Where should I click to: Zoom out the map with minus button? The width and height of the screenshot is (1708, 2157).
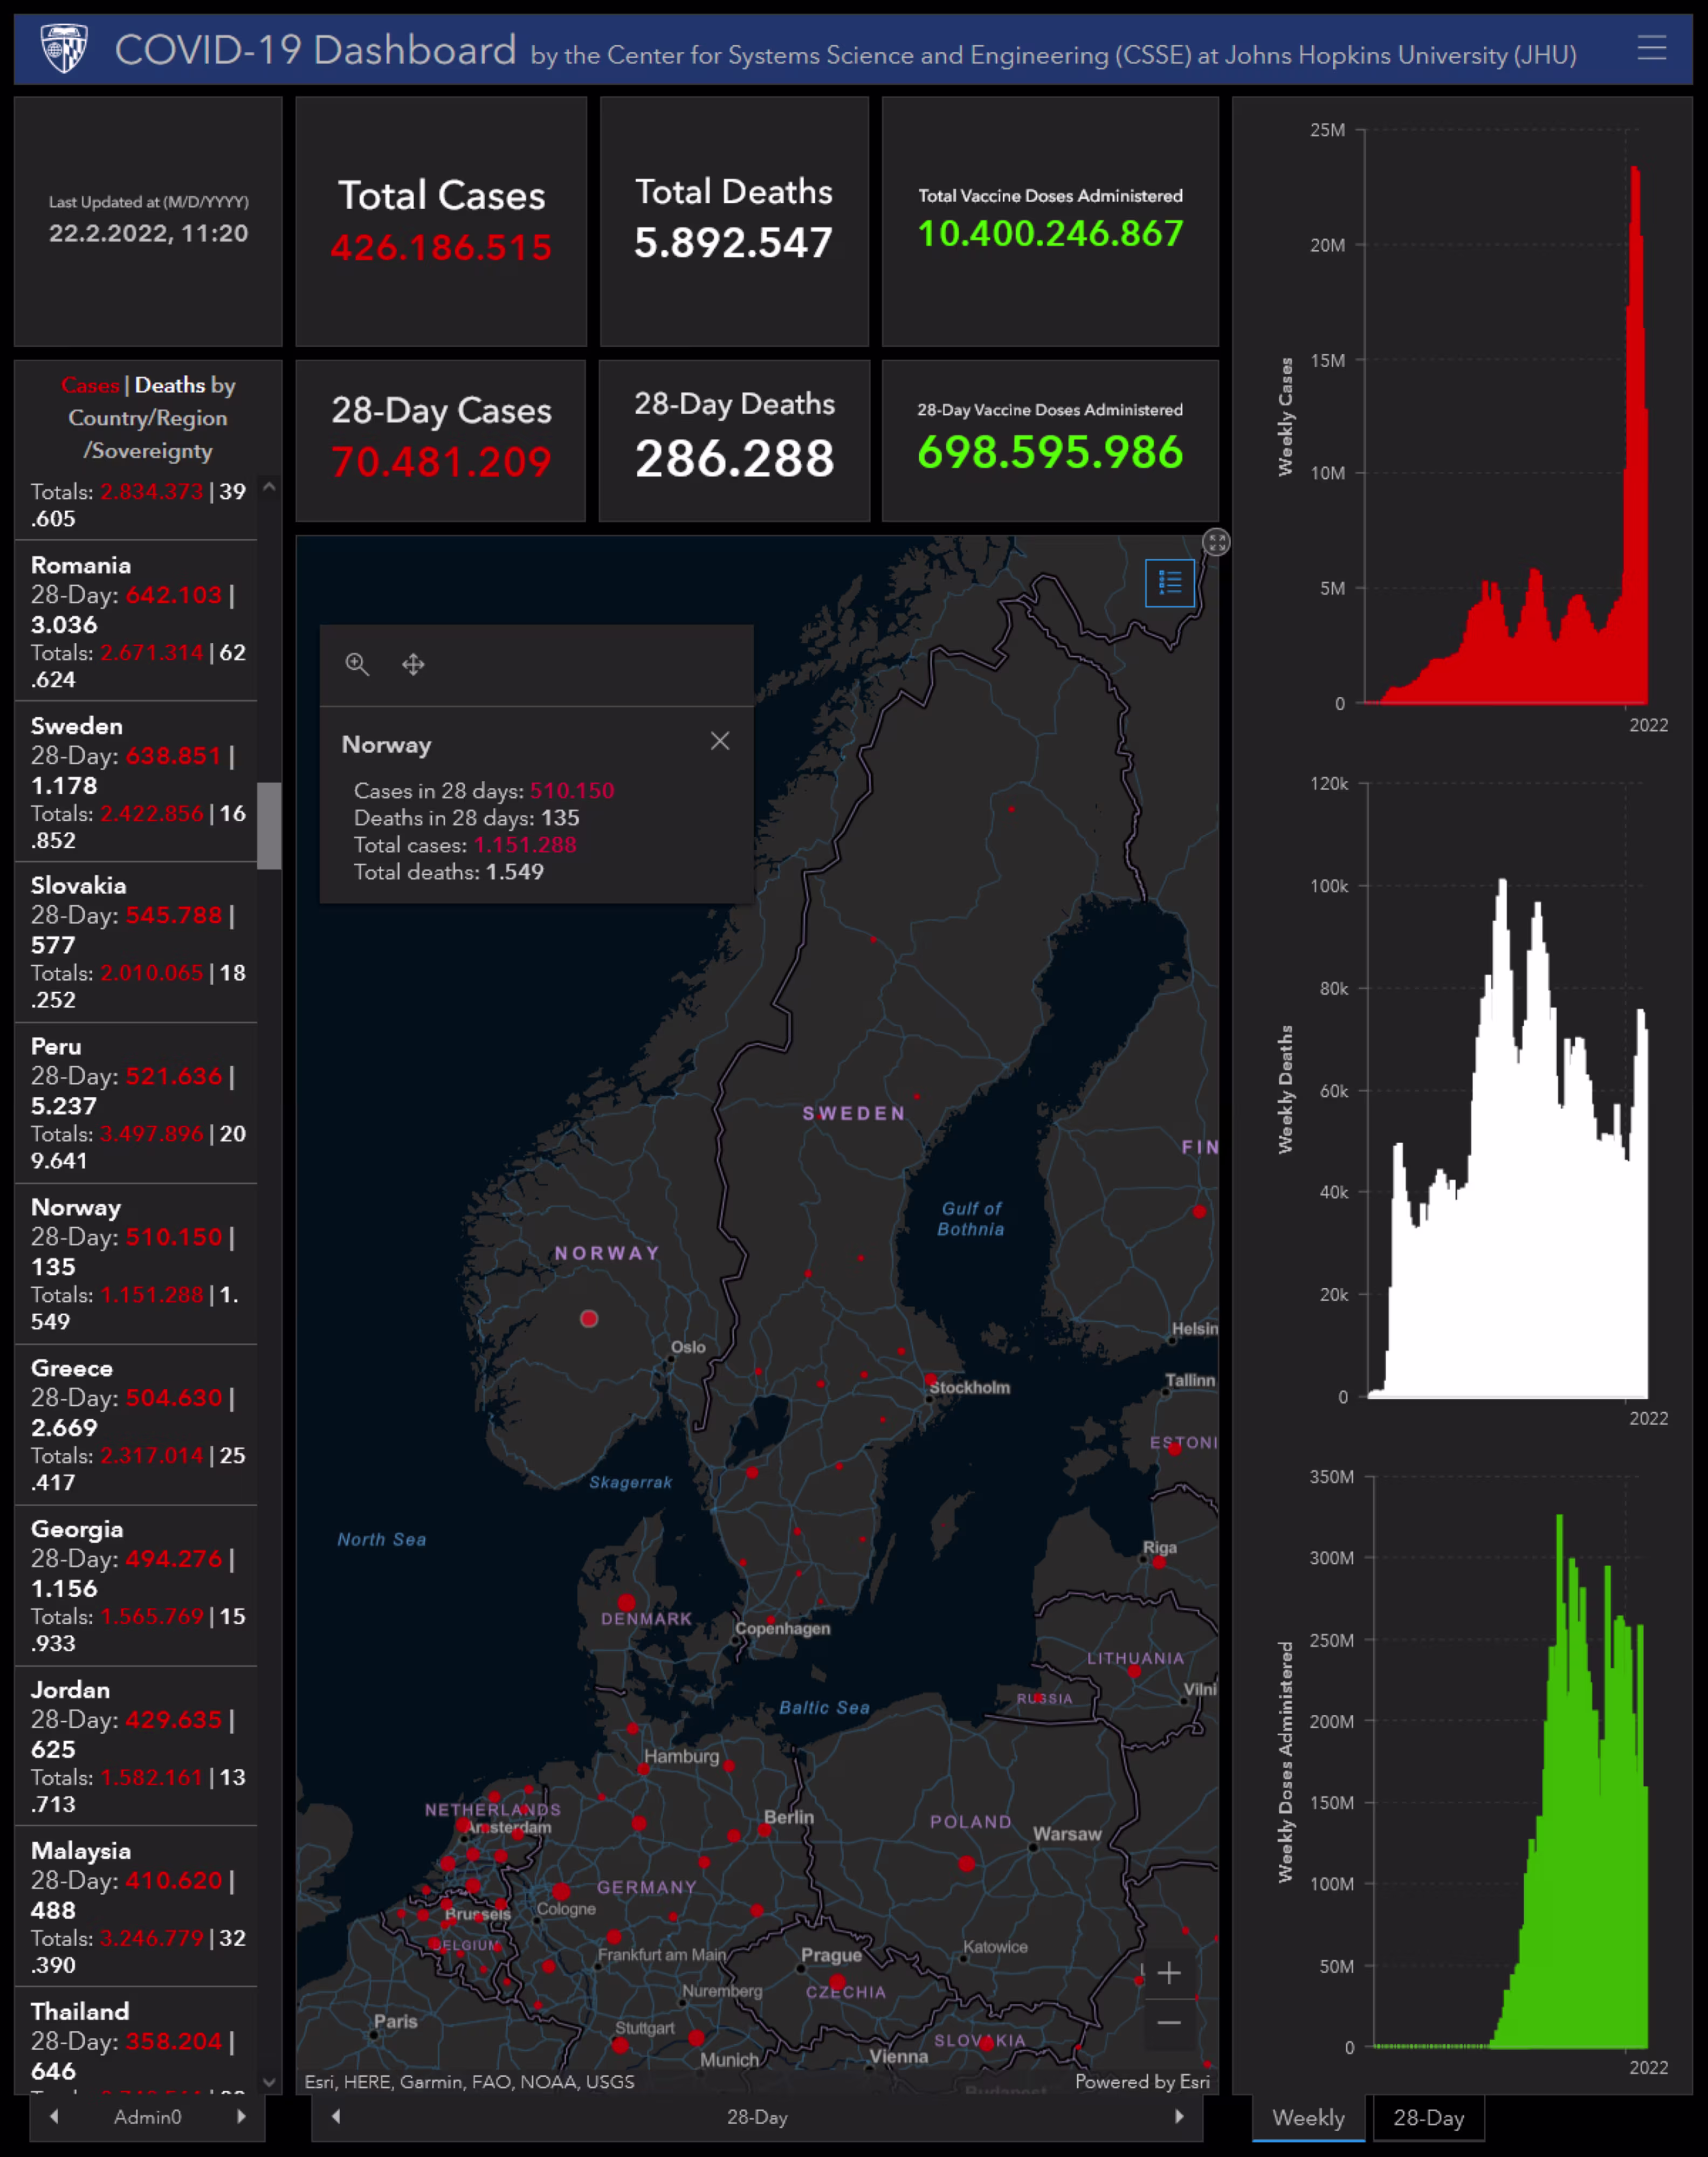(x=1168, y=2022)
